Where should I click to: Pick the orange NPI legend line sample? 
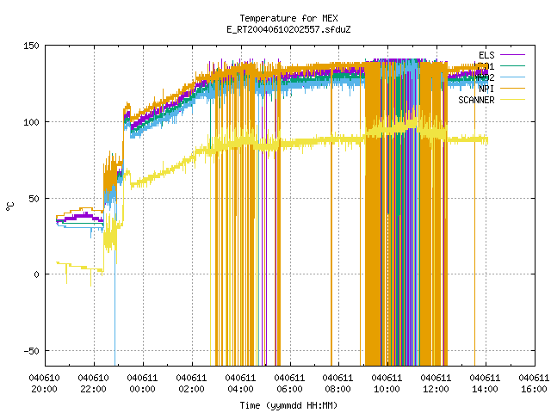[x=512, y=88]
